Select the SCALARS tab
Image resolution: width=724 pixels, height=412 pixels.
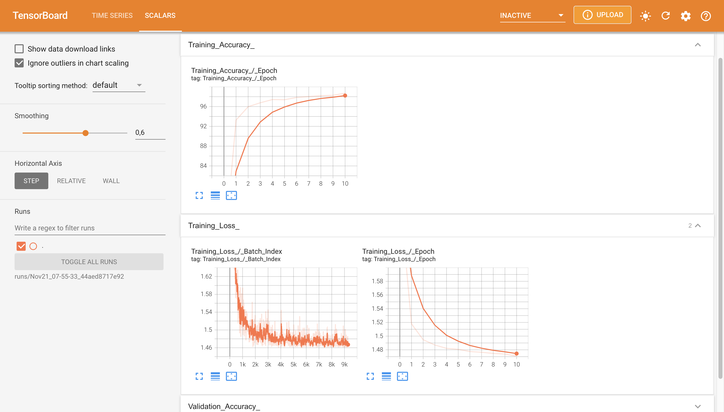(160, 16)
